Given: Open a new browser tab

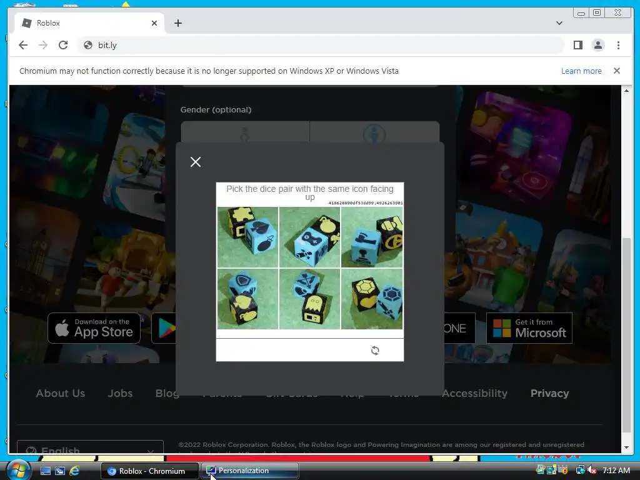Looking at the screenshot, I should (178, 23).
